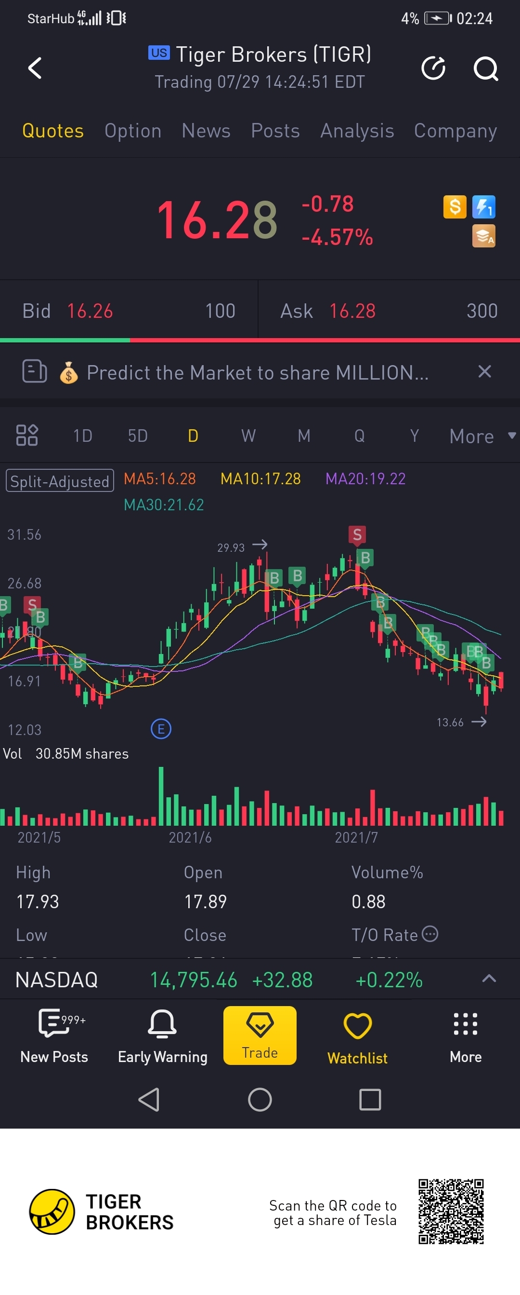520x1295 pixels.
Task: Open the Company tab
Action: pyautogui.click(x=455, y=131)
